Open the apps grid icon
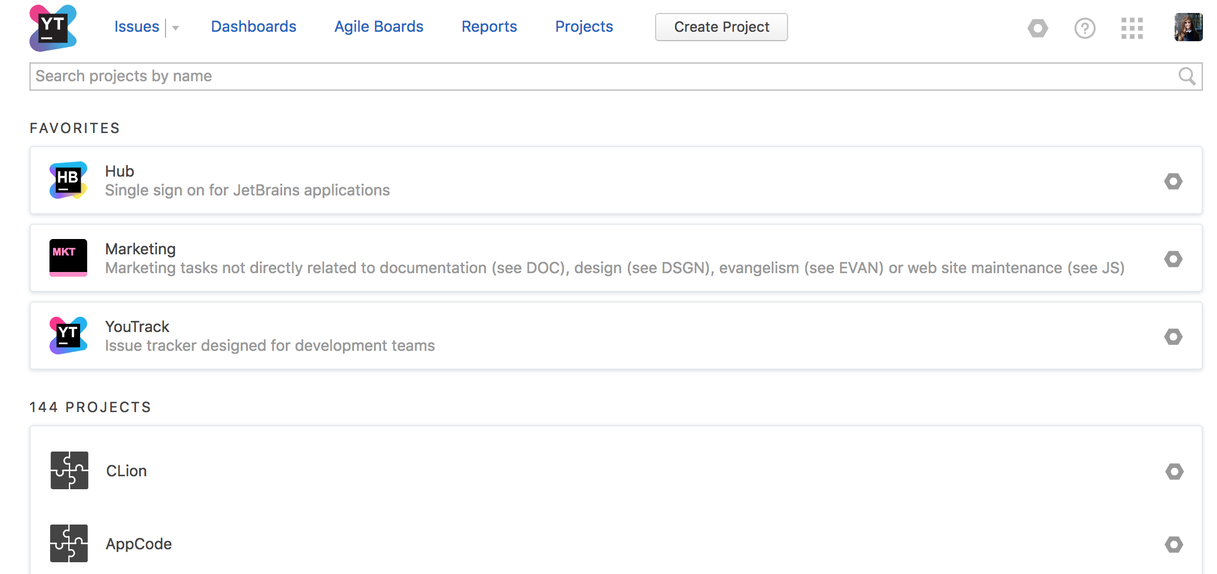Screen dimensions: 1217x574 [1132, 28]
